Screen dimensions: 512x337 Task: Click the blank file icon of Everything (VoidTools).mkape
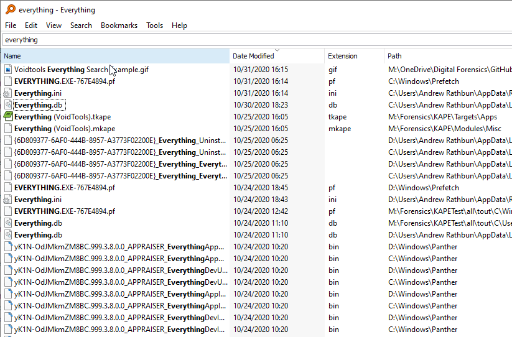click(x=7, y=129)
